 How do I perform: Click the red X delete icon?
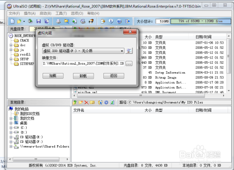[87, 103]
